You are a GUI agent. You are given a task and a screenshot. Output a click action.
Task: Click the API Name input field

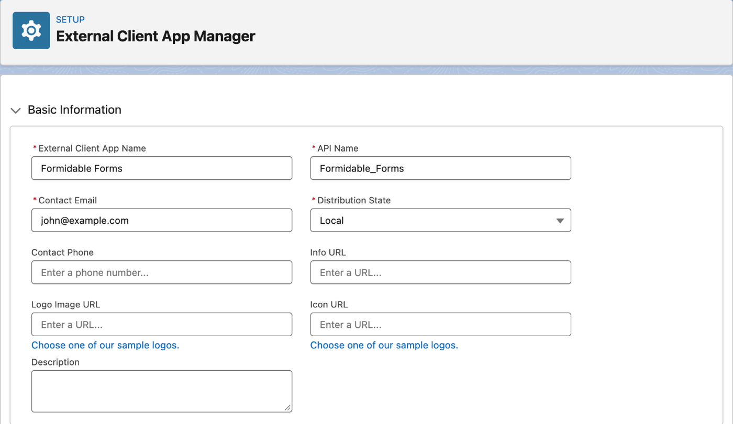tap(440, 168)
